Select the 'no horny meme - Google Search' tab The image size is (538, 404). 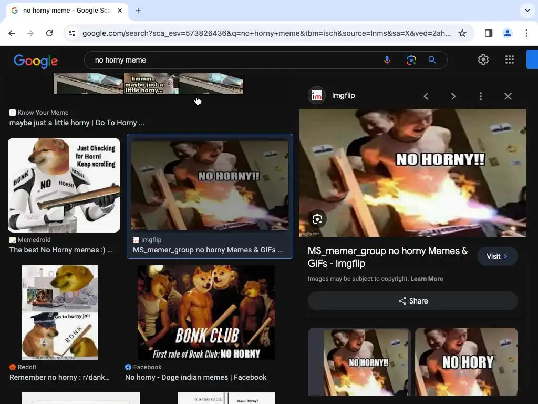click(67, 11)
